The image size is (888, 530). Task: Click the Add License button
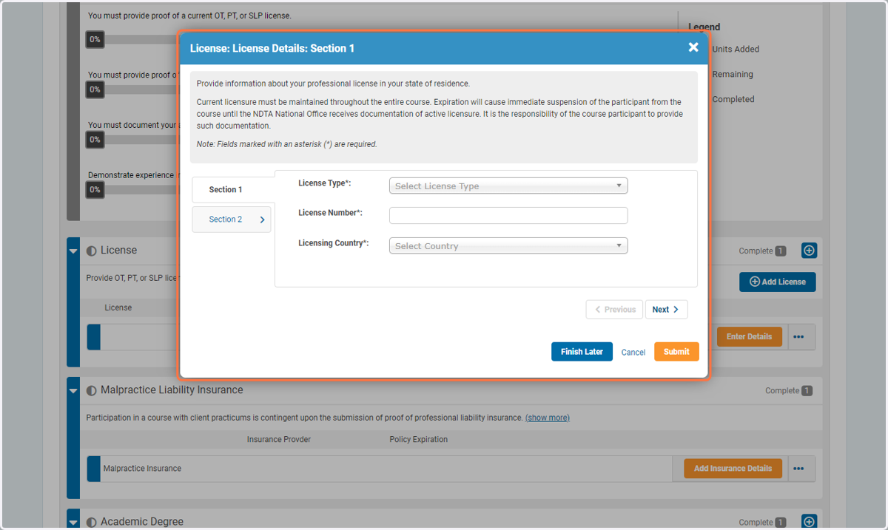pos(778,282)
